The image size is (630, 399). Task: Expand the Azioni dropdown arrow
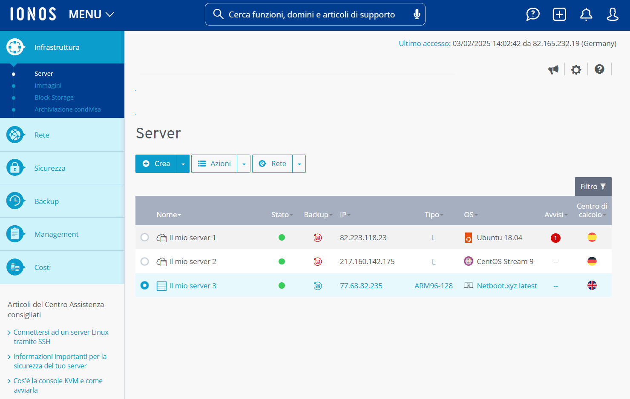tap(244, 164)
